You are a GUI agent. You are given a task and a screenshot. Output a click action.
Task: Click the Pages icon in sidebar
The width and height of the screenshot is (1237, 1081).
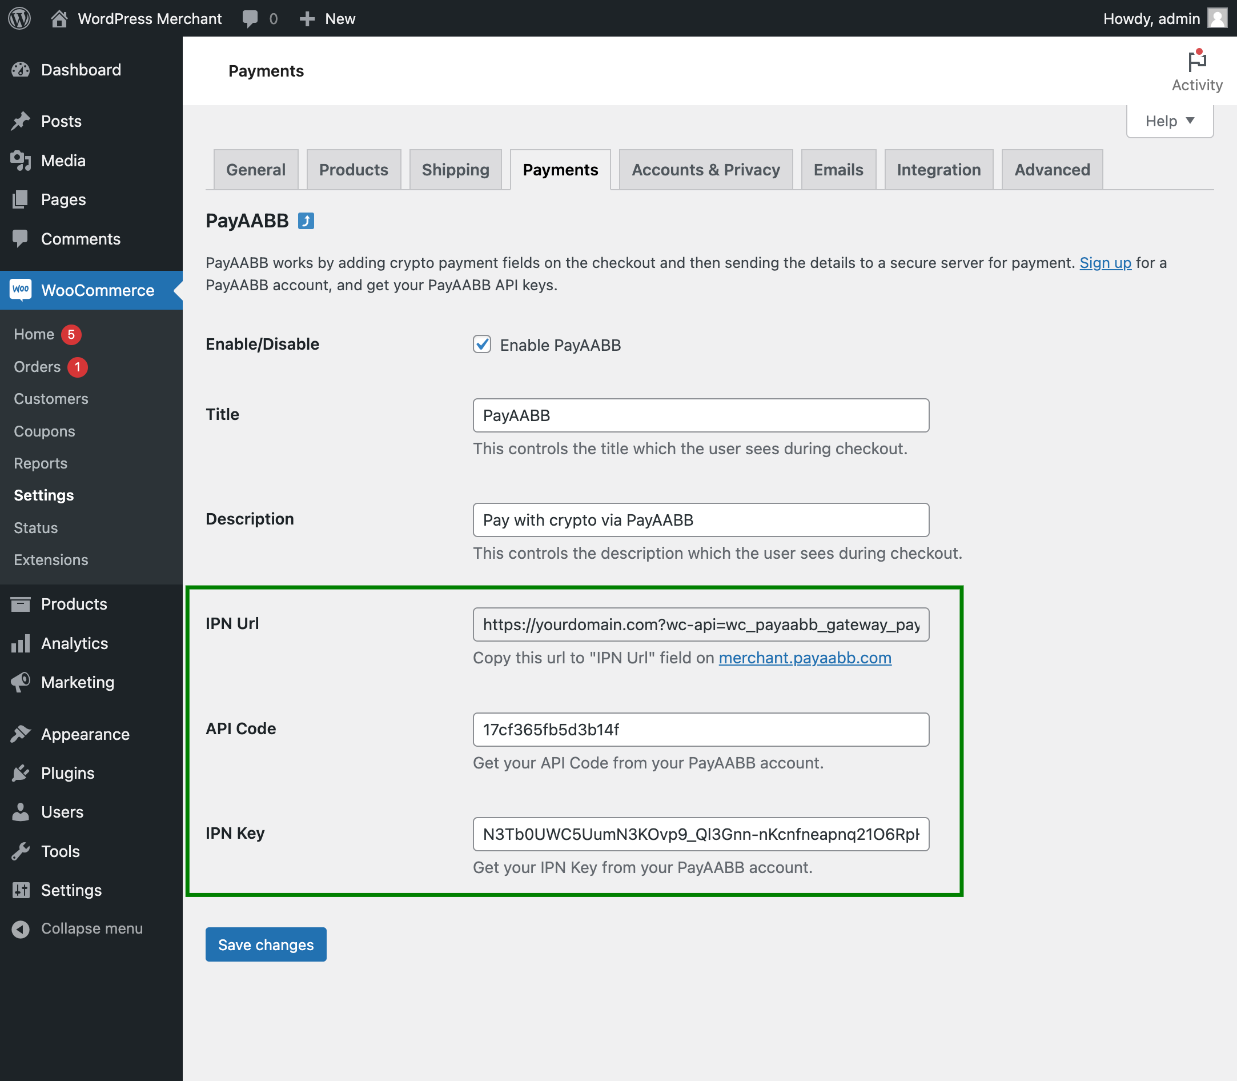(x=21, y=199)
